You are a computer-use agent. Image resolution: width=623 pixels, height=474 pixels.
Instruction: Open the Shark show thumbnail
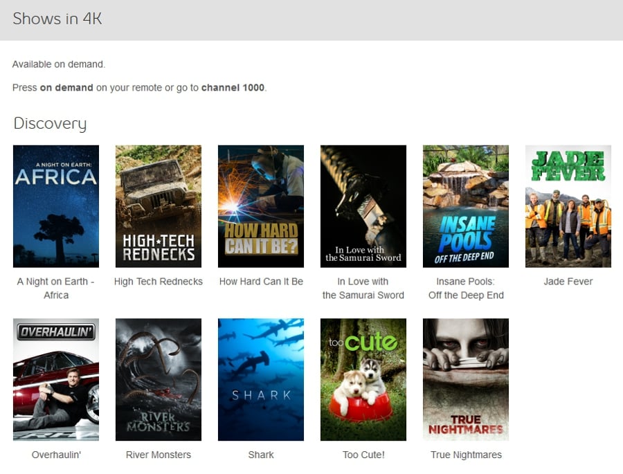point(260,379)
